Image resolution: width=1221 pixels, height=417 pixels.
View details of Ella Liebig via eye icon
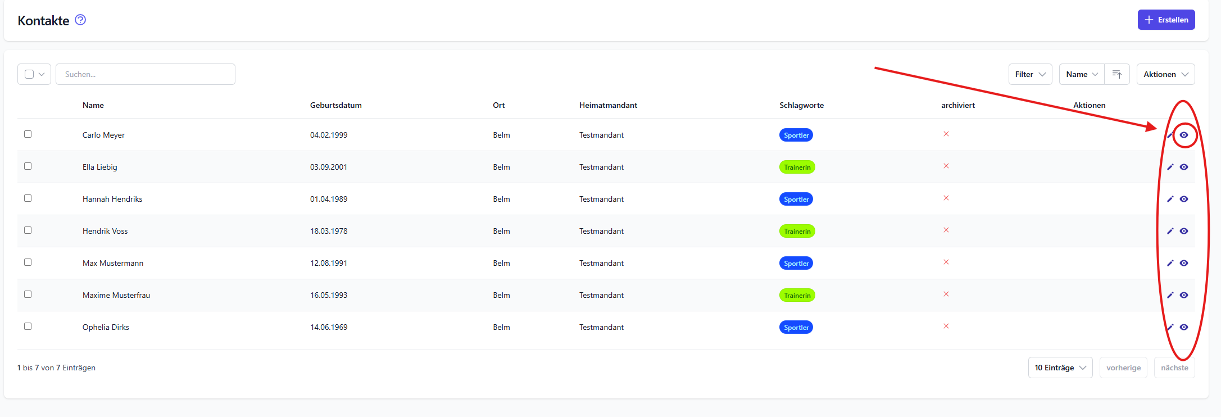1184,167
